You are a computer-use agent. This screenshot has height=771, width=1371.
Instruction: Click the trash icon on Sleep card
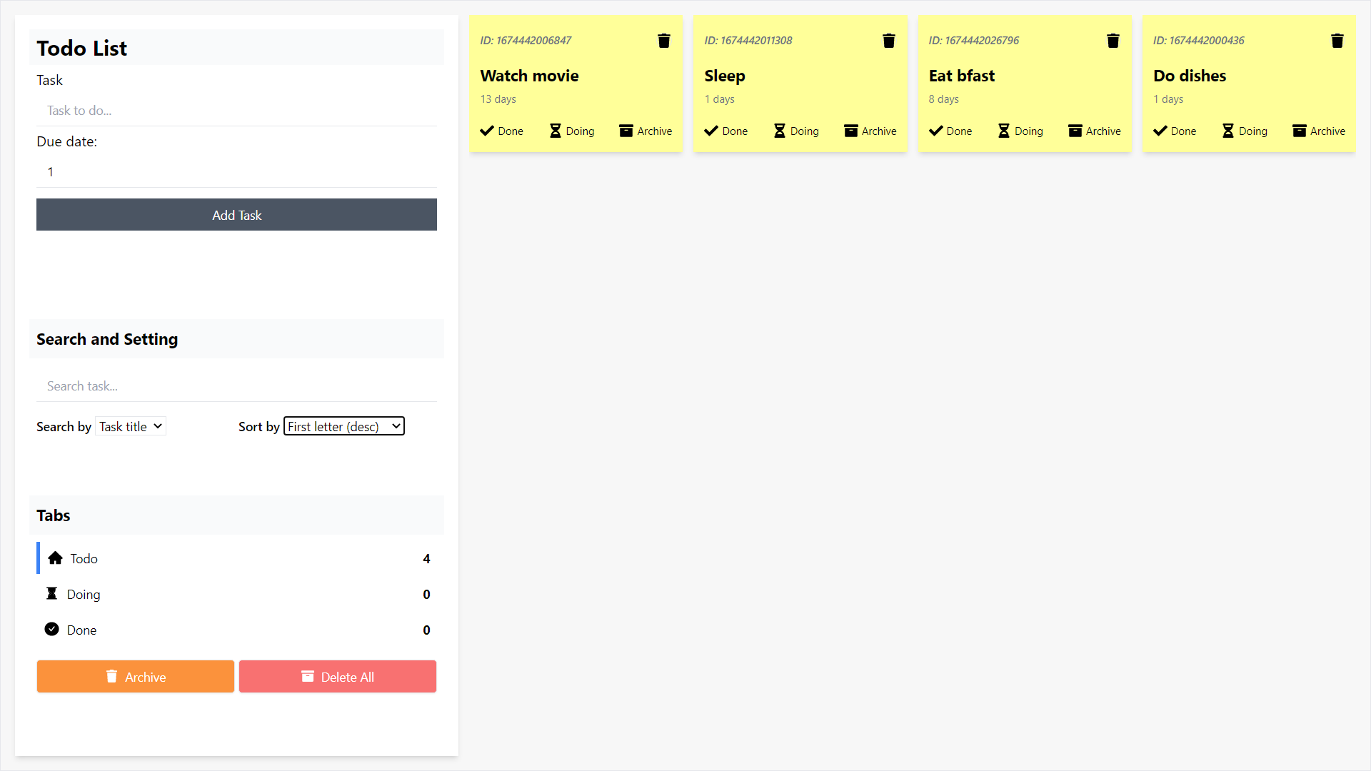pyautogui.click(x=888, y=41)
